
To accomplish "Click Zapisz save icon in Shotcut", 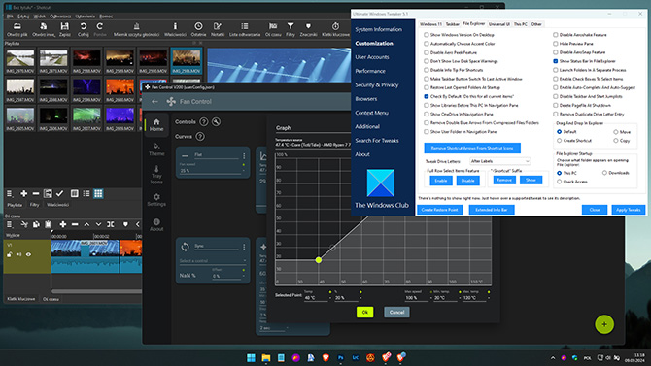I will pos(64,26).
